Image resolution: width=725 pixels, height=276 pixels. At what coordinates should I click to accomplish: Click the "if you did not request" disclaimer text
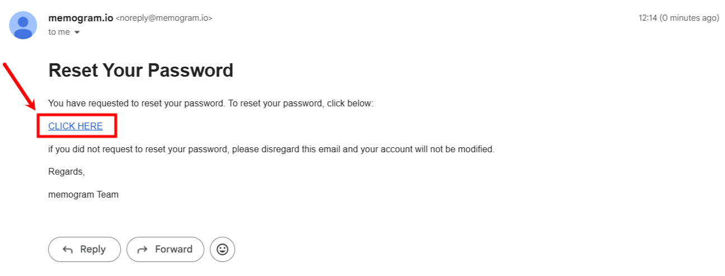271,149
